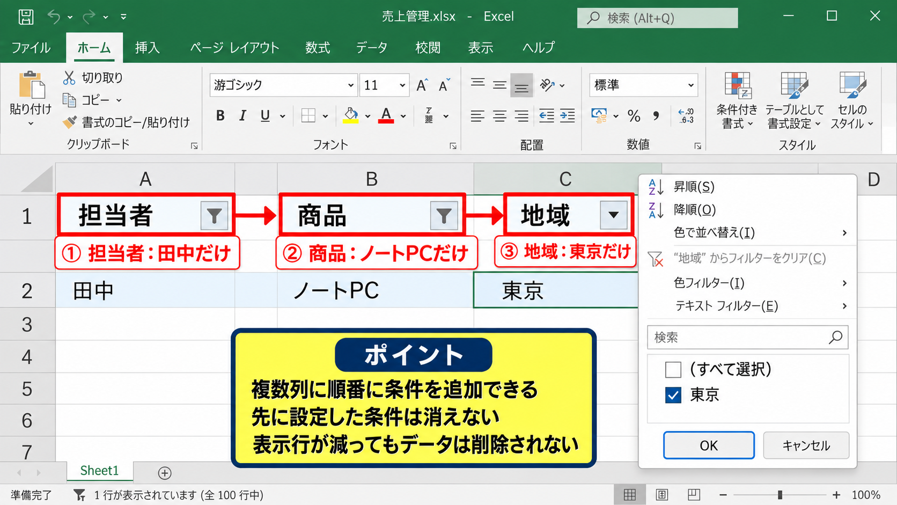Click the Format Painter (書式のコピー/貼り付け)
This screenshot has height=505, width=897.
point(127,122)
